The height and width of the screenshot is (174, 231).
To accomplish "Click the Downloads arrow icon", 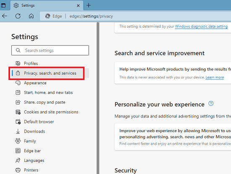I will 18,131.
